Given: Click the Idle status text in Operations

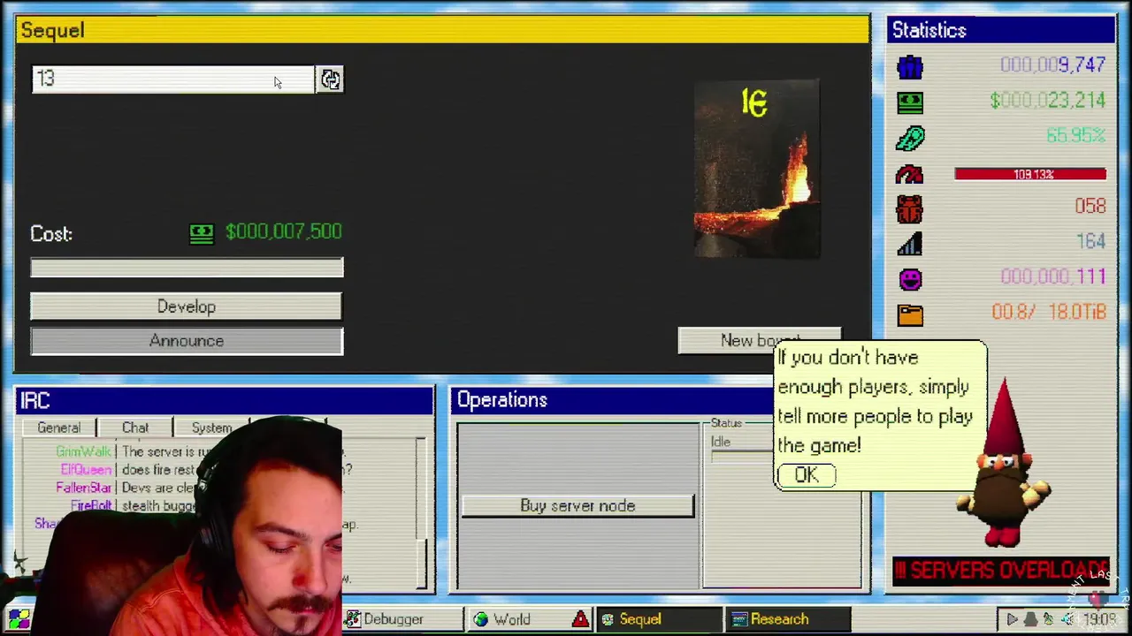Looking at the screenshot, I should coord(720,442).
